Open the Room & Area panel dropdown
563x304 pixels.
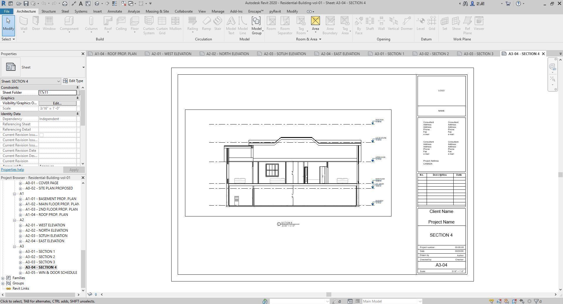pos(308,39)
